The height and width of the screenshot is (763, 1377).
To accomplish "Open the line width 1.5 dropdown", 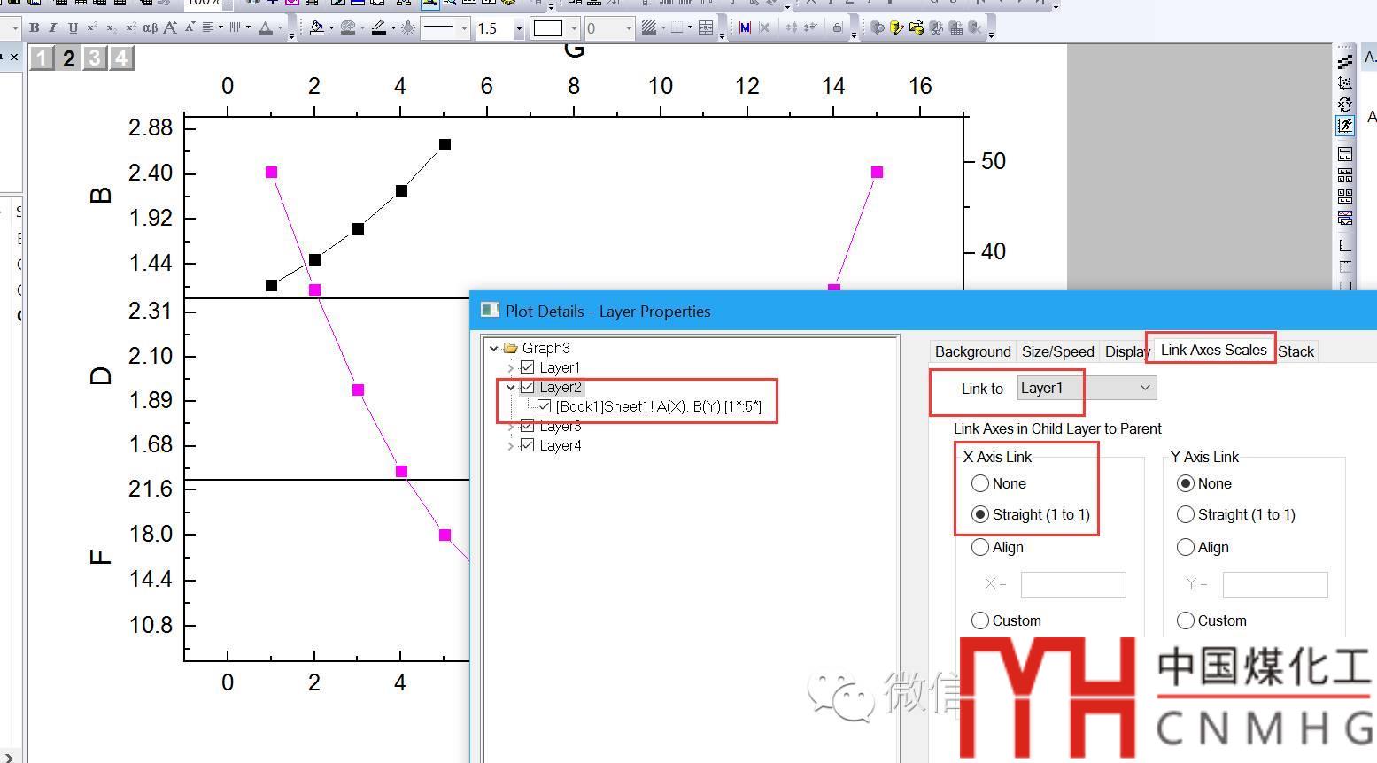I will click(519, 28).
